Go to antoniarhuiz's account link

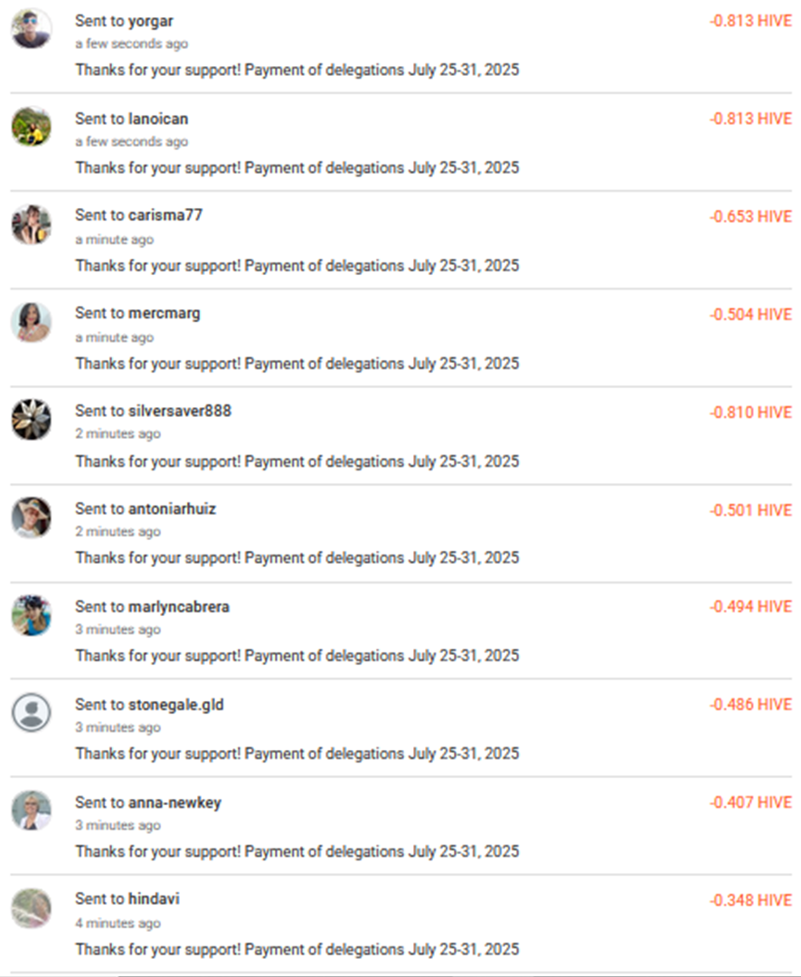click(172, 508)
